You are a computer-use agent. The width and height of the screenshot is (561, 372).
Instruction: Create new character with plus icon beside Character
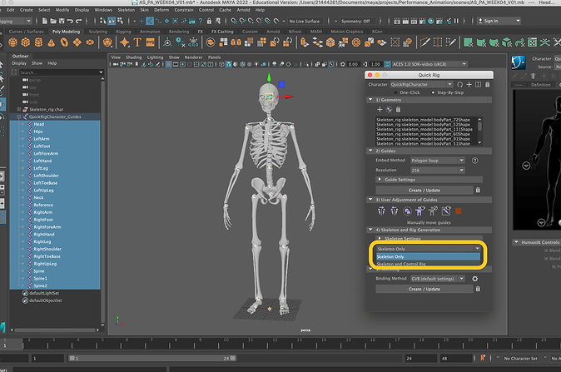[469, 84]
